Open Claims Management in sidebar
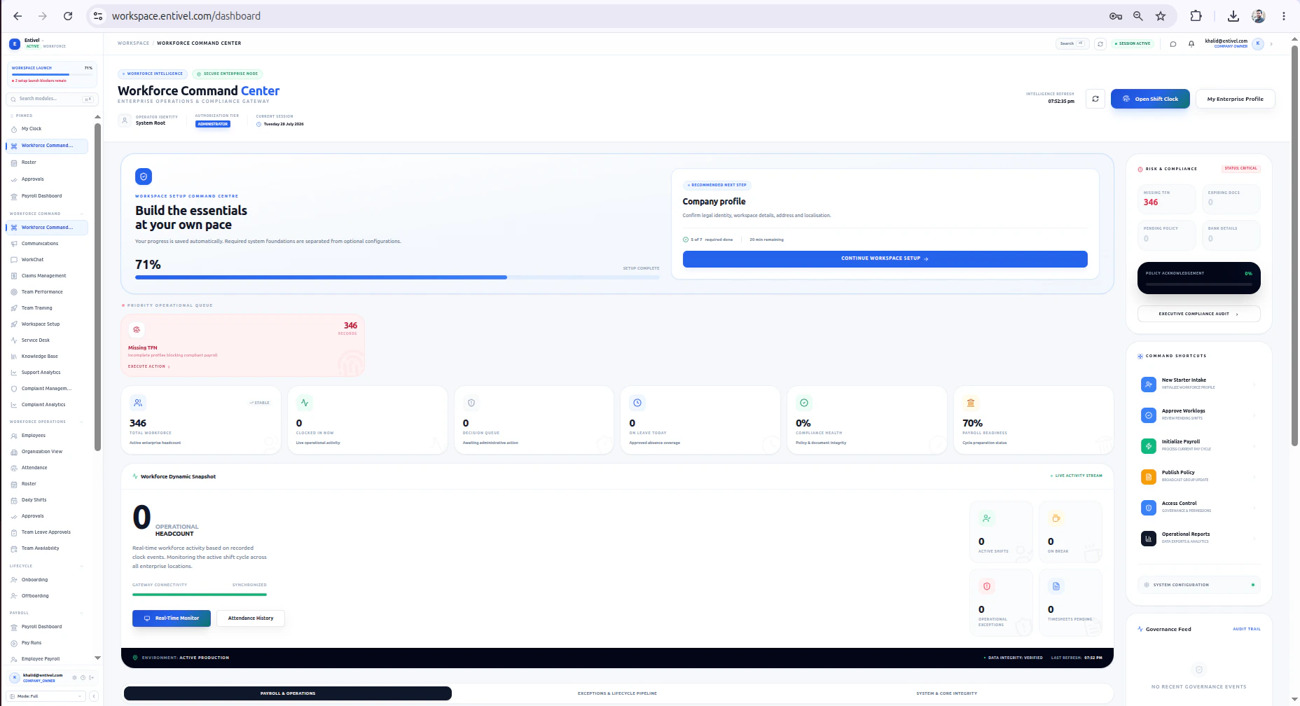The image size is (1300, 706). coord(47,276)
